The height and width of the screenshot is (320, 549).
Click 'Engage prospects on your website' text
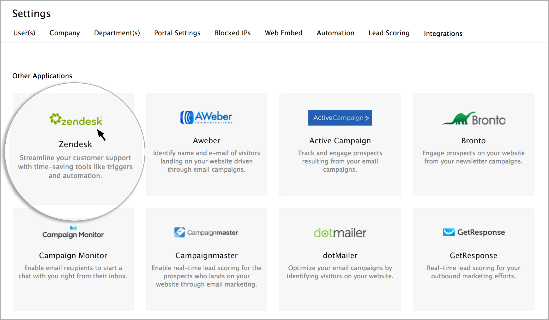(x=474, y=157)
